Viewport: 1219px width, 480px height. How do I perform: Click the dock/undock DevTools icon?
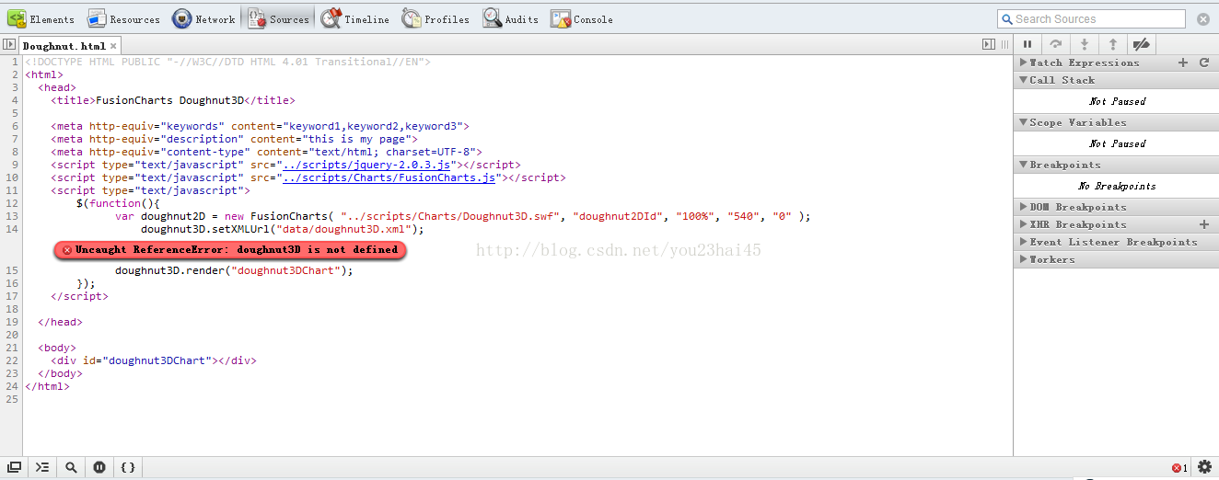click(15, 467)
